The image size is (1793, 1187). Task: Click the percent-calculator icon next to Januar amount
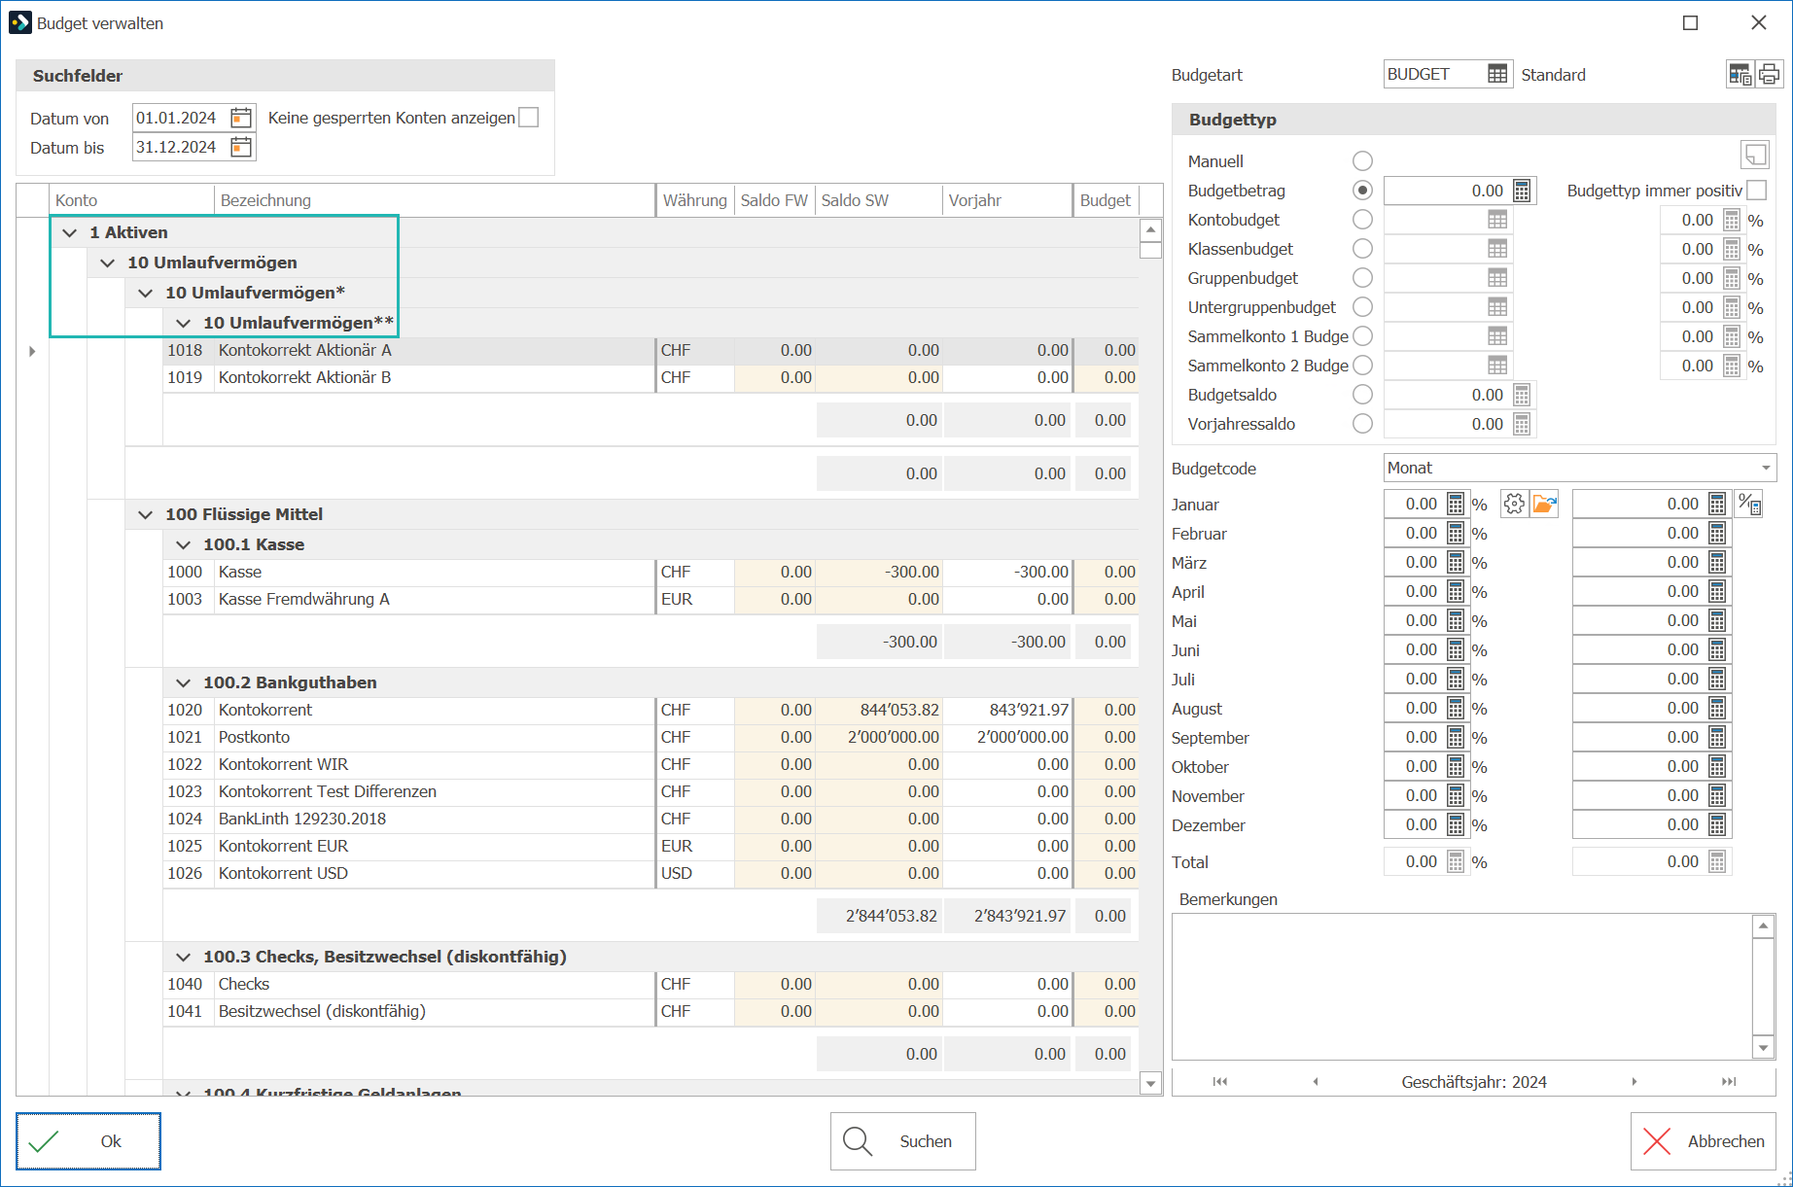[1749, 504]
